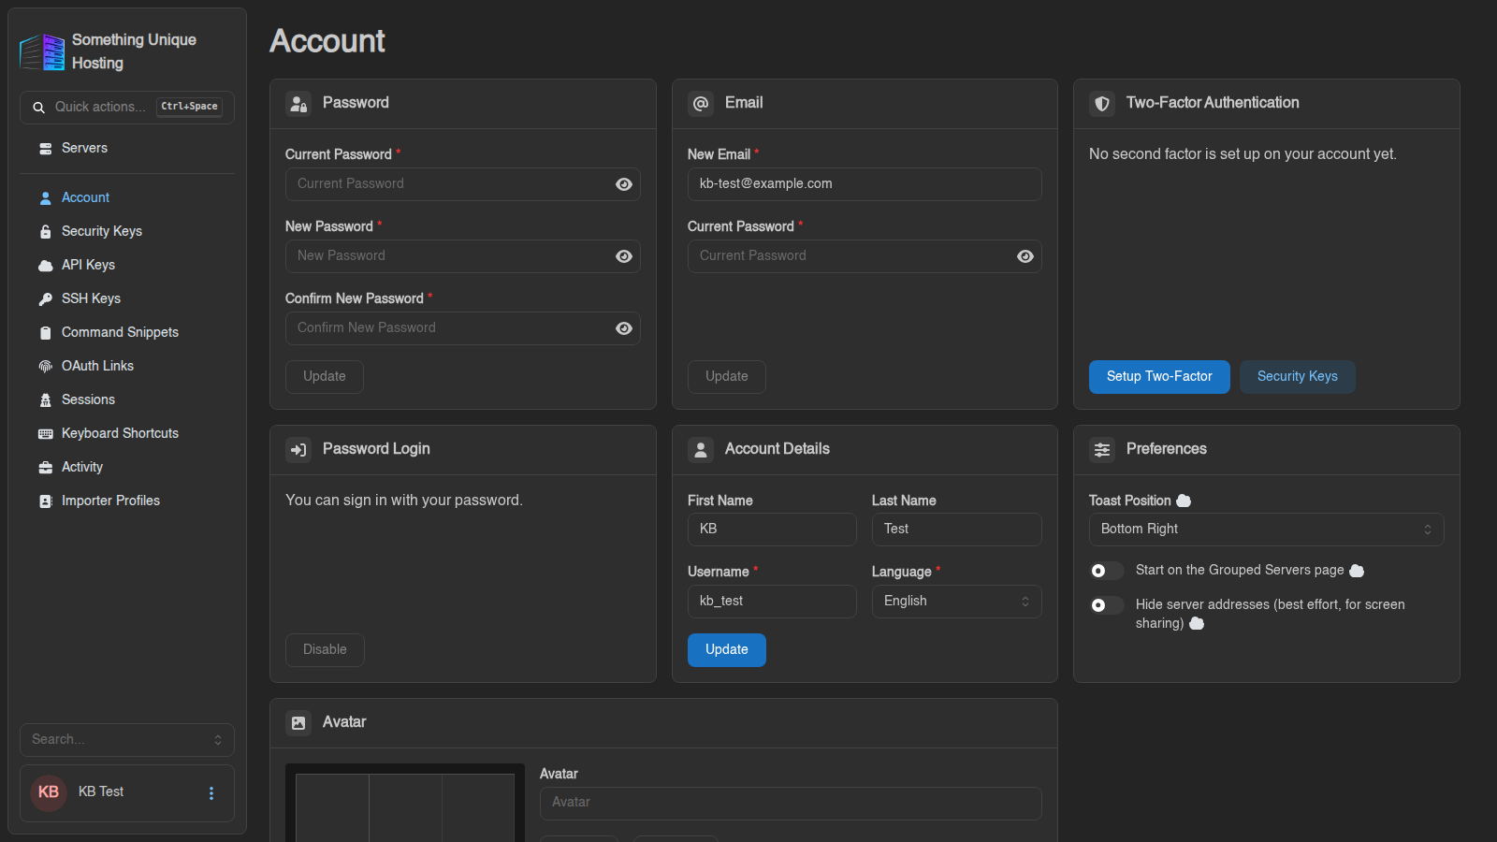The image size is (1497, 842).
Task: Click the OAuth Links fingerprint icon
Action: coord(45,367)
